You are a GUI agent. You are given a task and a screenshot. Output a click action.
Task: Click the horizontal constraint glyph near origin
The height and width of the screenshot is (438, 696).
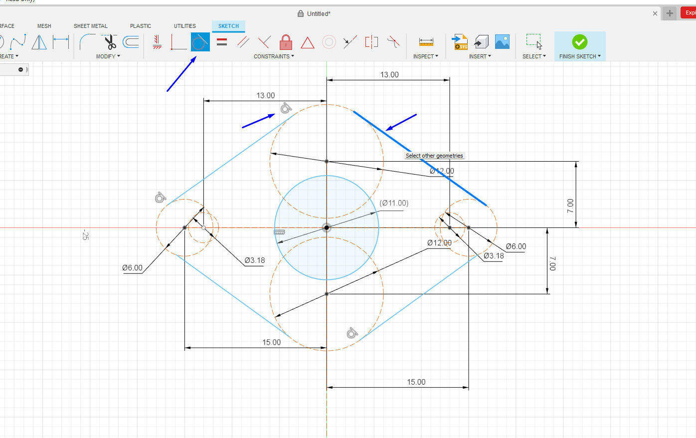(x=279, y=232)
